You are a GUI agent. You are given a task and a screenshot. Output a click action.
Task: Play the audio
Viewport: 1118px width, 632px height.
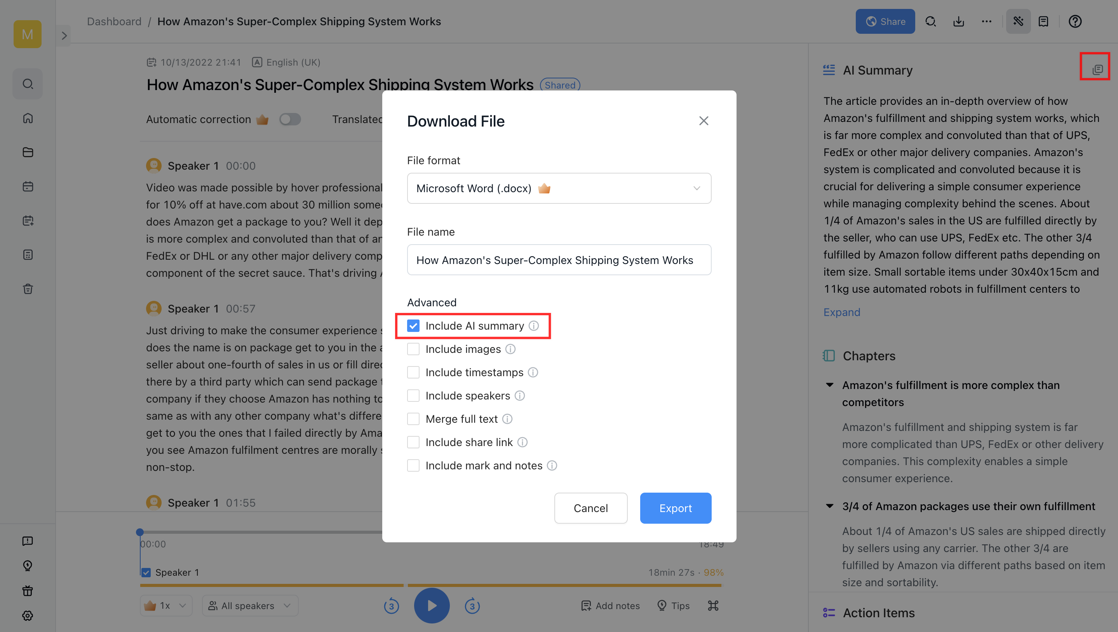click(432, 606)
